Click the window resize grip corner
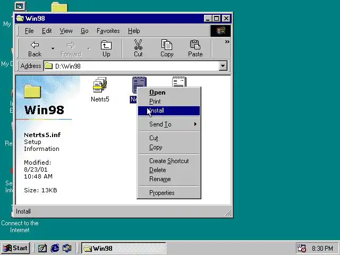The image size is (340, 255). [x=228, y=213]
